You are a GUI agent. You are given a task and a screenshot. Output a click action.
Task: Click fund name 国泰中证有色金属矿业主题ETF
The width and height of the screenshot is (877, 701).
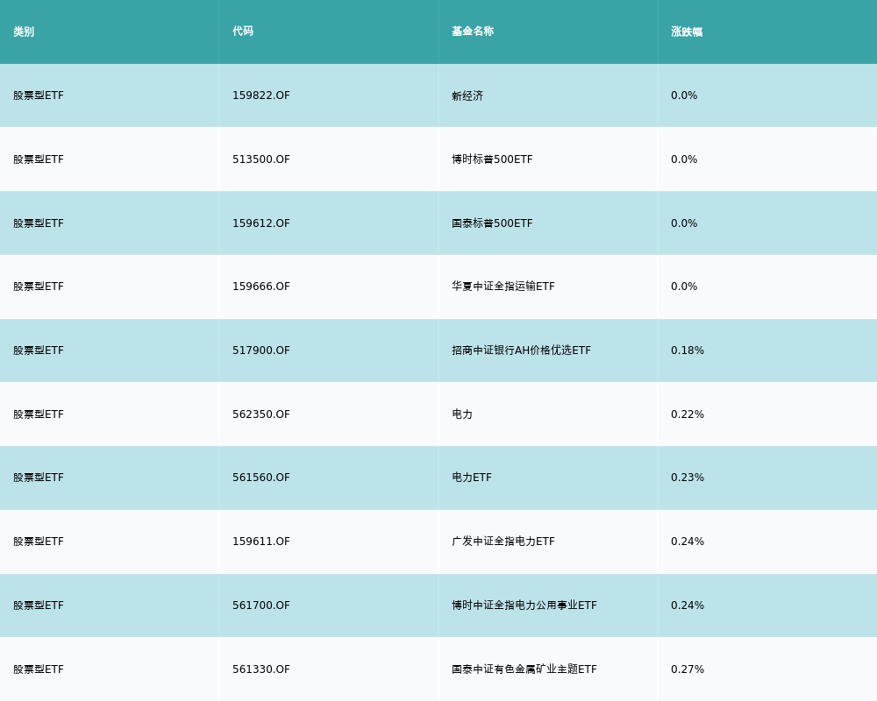(524, 669)
